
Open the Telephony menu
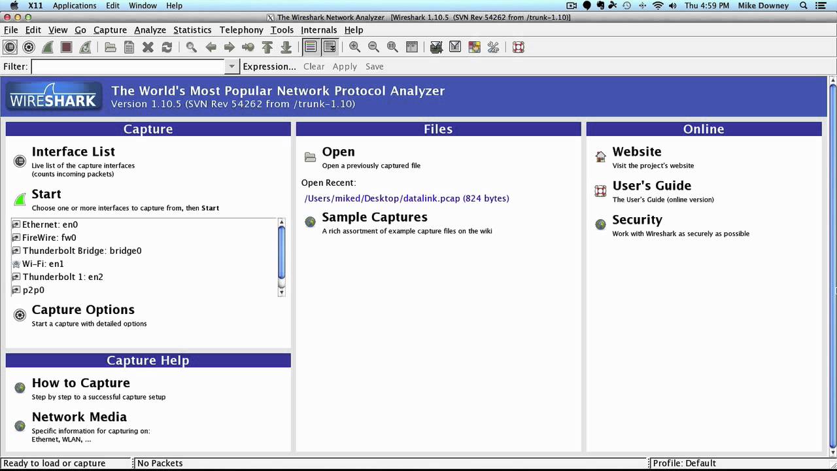click(x=241, y=30)
